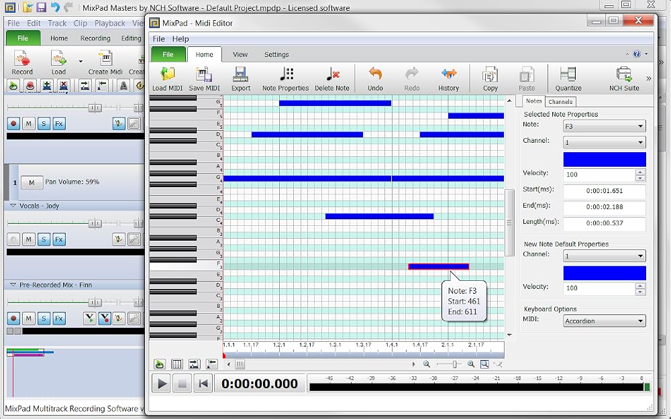Viewport: 671px width, 419px height.
Task: Switch to the Channels tab
Action: [x=560, y=102]
